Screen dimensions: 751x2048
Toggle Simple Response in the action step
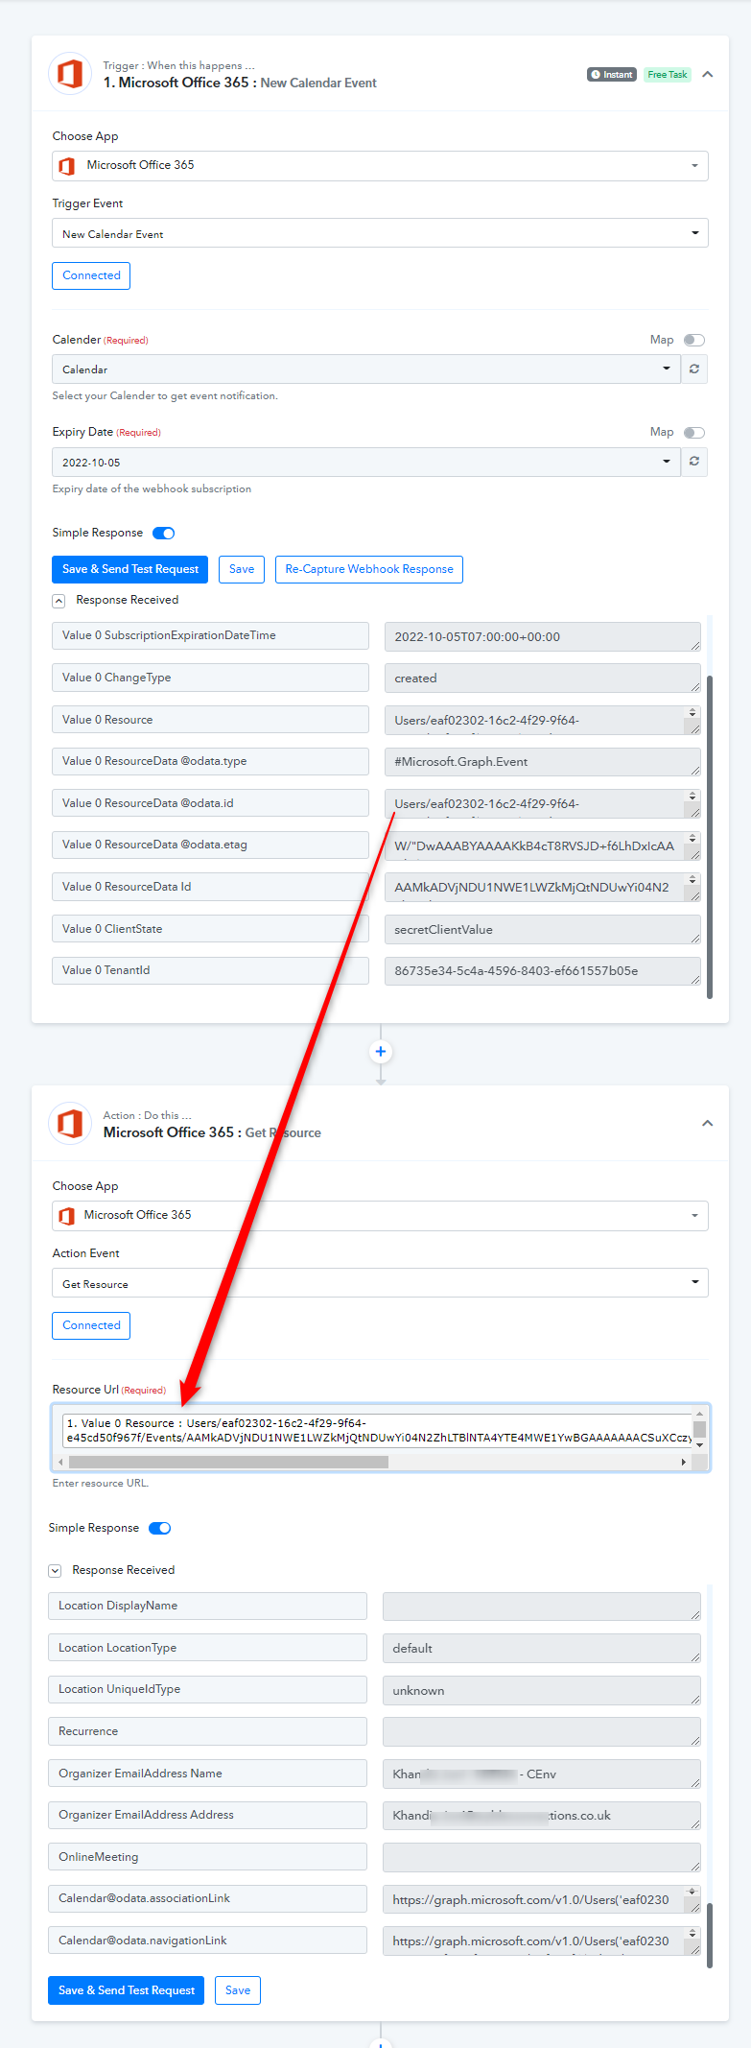point(160,1529)
